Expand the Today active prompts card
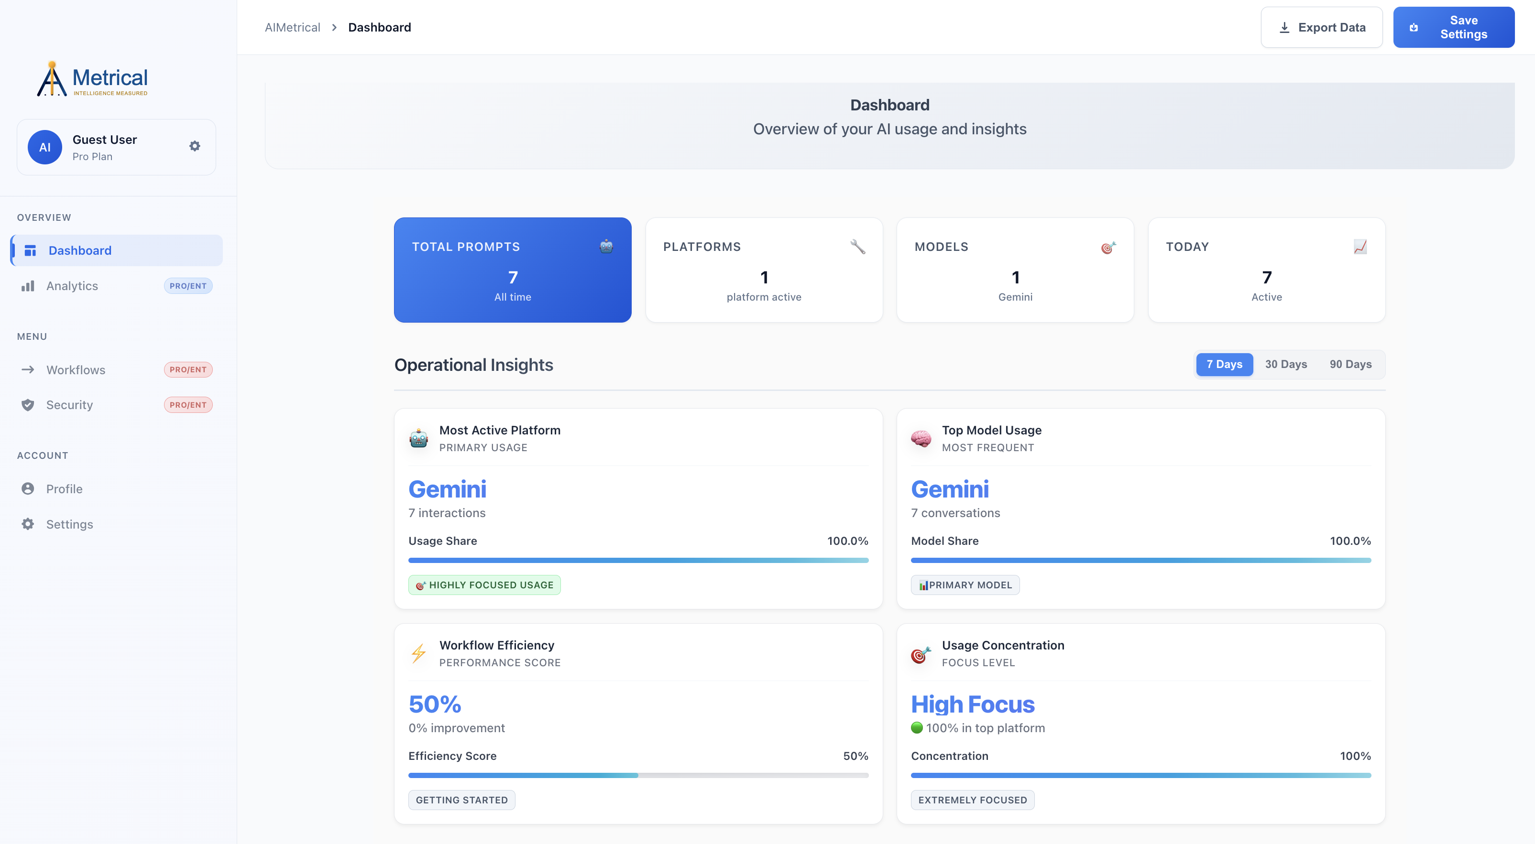 (1266, 270)
